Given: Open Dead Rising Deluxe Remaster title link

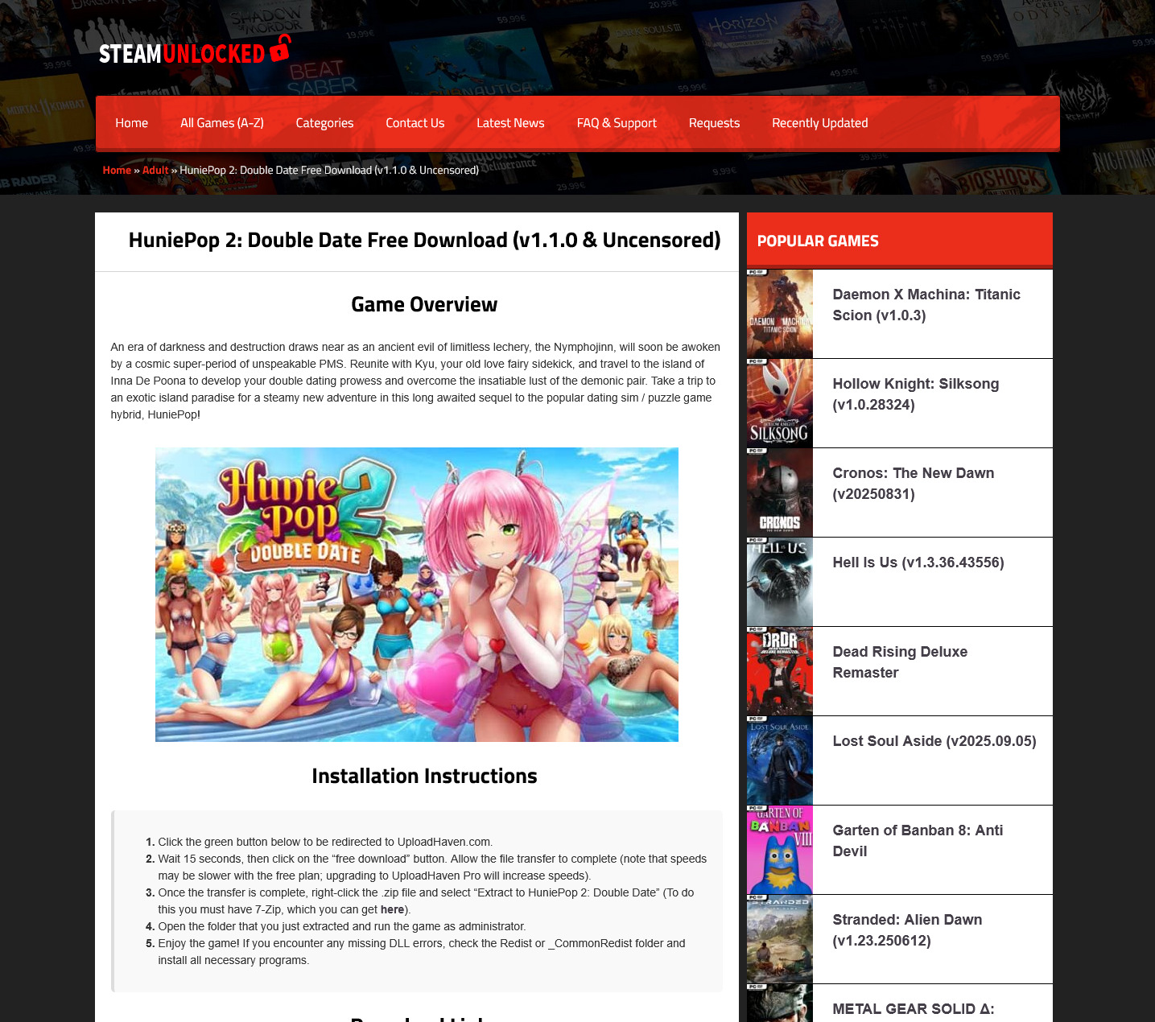Looking at the screenshot, I should point(900,662).
